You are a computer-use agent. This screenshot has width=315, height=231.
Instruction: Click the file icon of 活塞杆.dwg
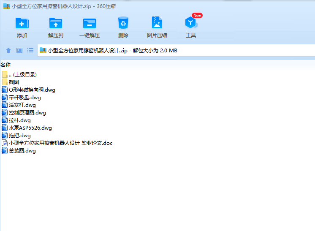[x=5, y=105]
